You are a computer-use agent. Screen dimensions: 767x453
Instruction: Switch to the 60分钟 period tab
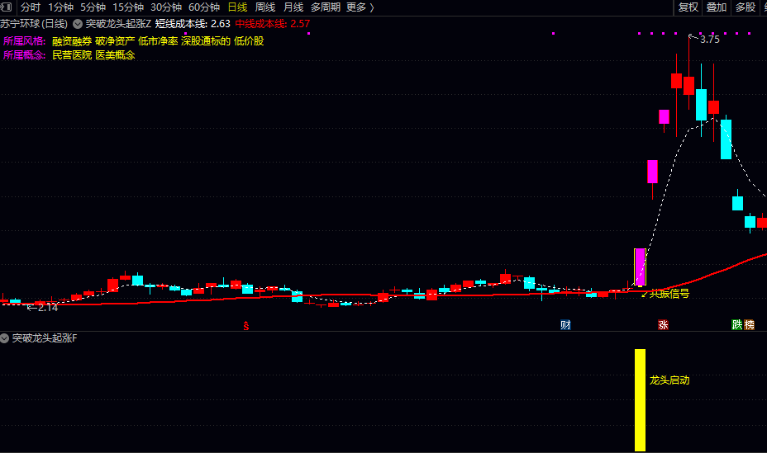pyautogui.click(x=204, y=7)
